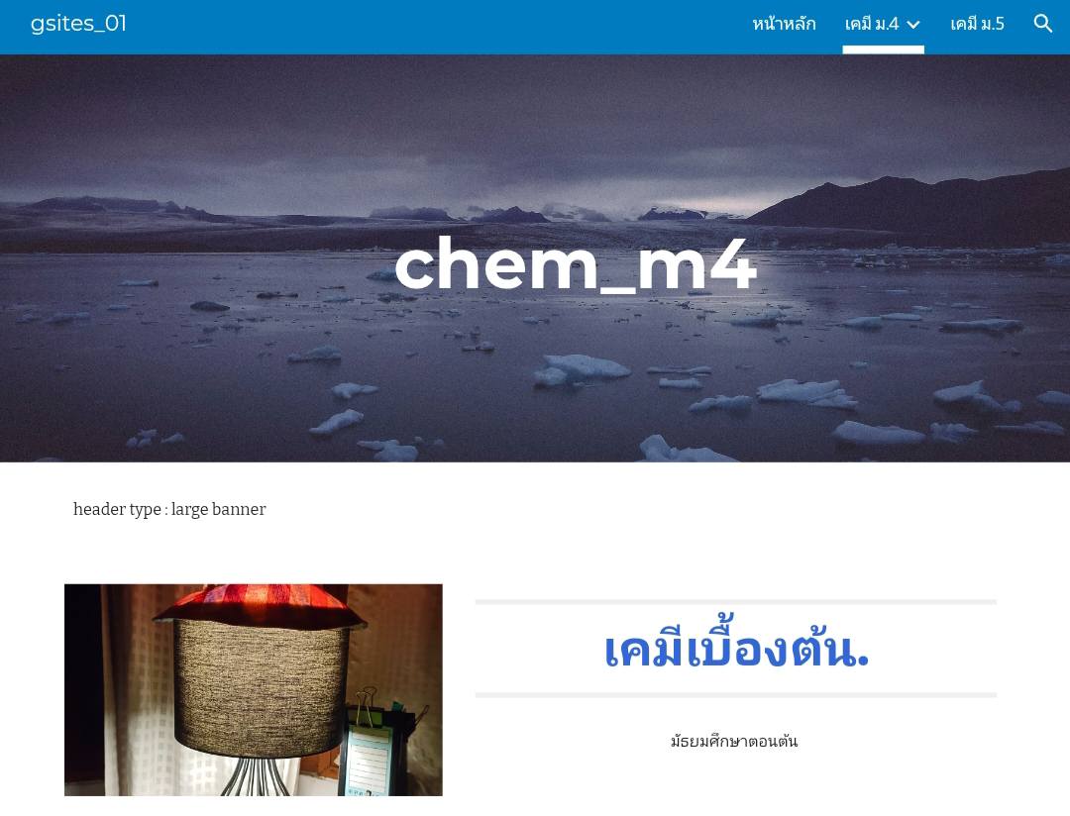
Task: Click the header type large banner text
Action: pyautogui.click(x=169, y=510)
